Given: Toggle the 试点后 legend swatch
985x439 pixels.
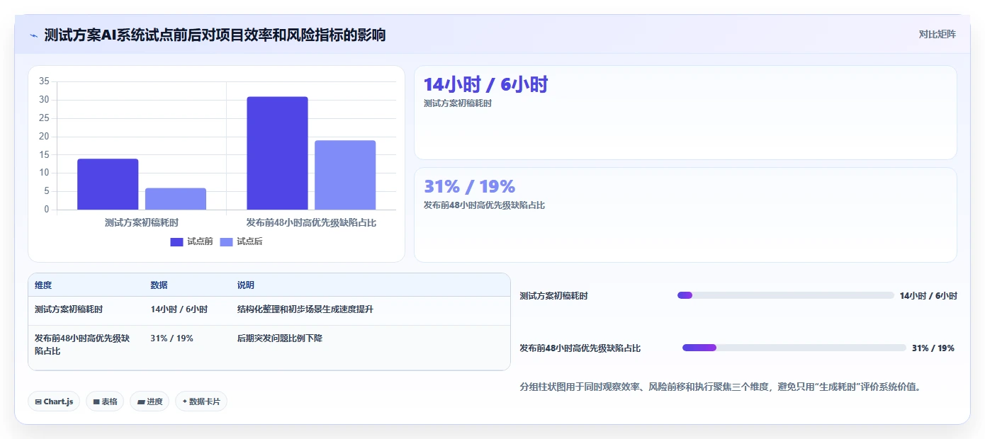Looking at the screenshot, I should pyautogui.click(x=226, y=242).
